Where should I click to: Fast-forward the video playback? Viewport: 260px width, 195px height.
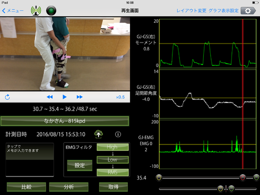pos(80,97)
